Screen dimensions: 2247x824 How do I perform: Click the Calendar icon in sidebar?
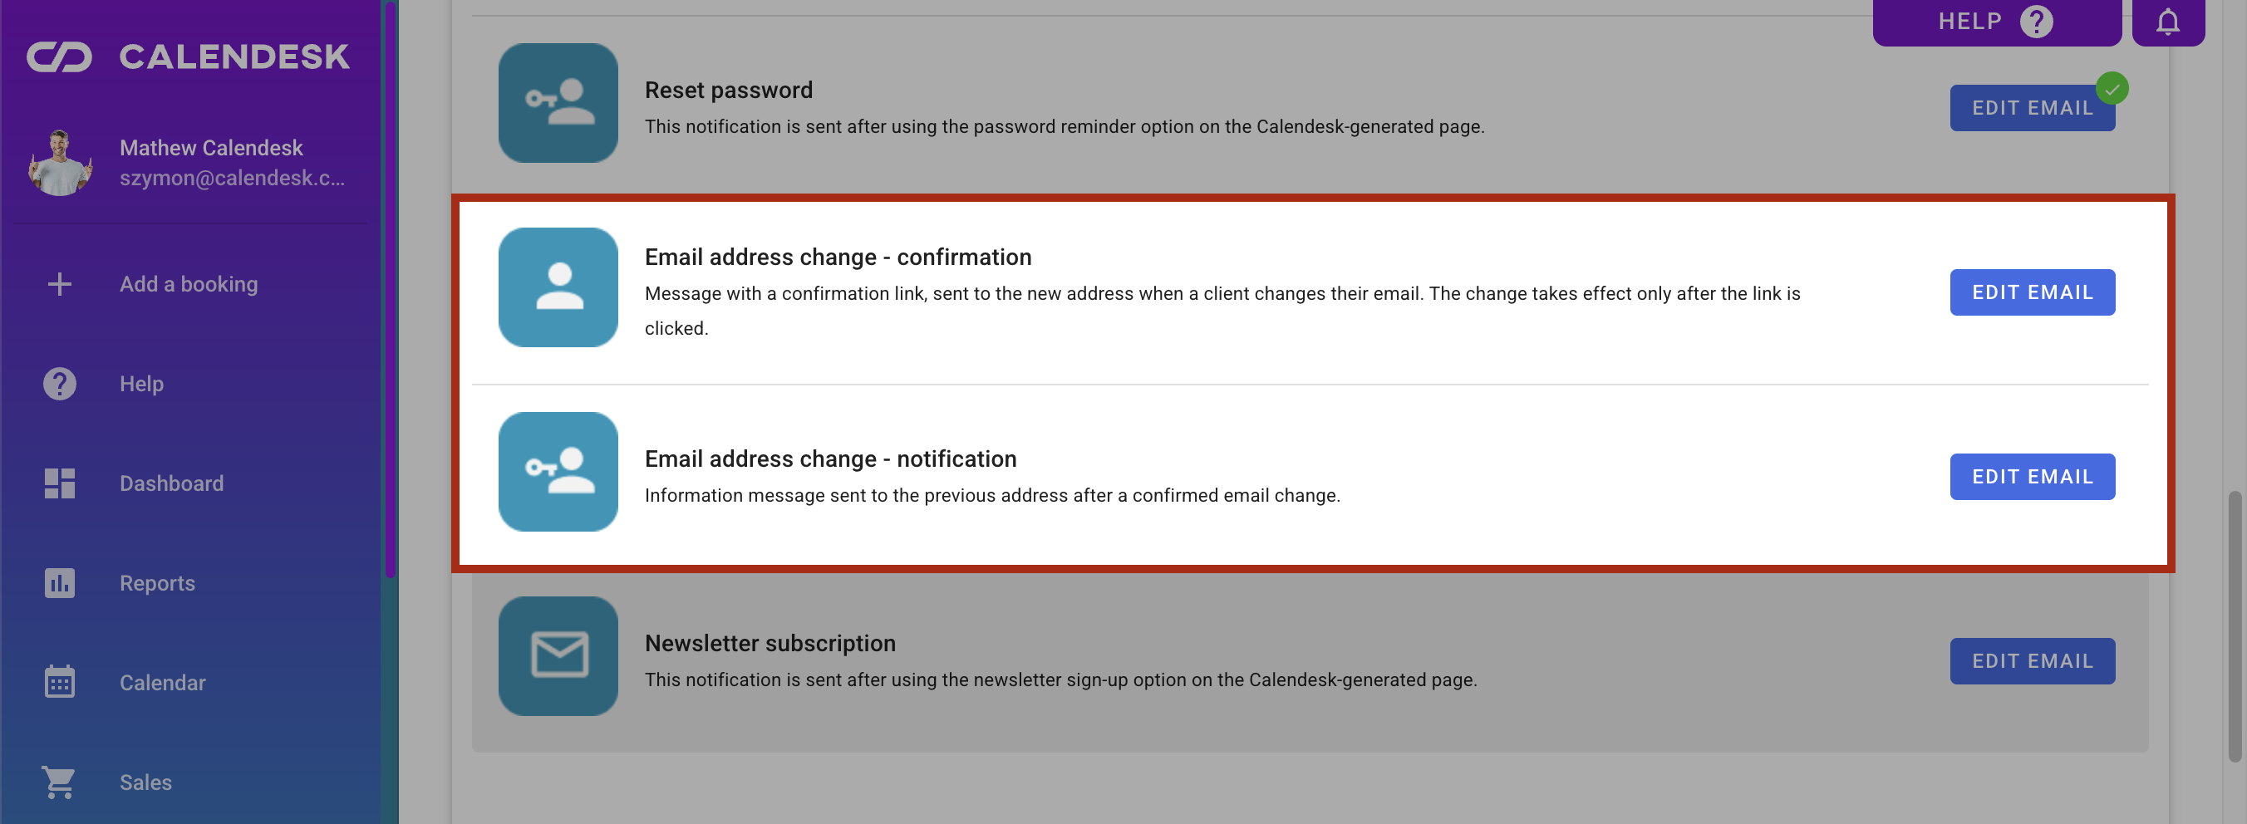59,682
